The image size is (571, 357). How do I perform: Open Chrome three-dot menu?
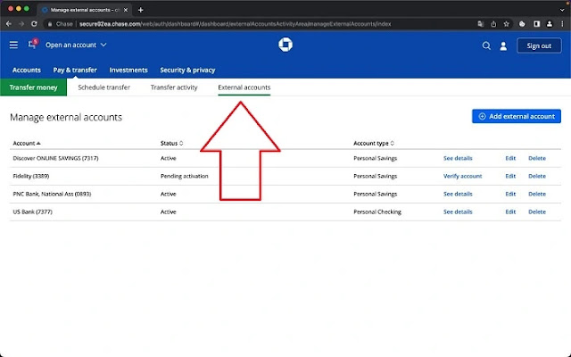[x=563, y=24]
